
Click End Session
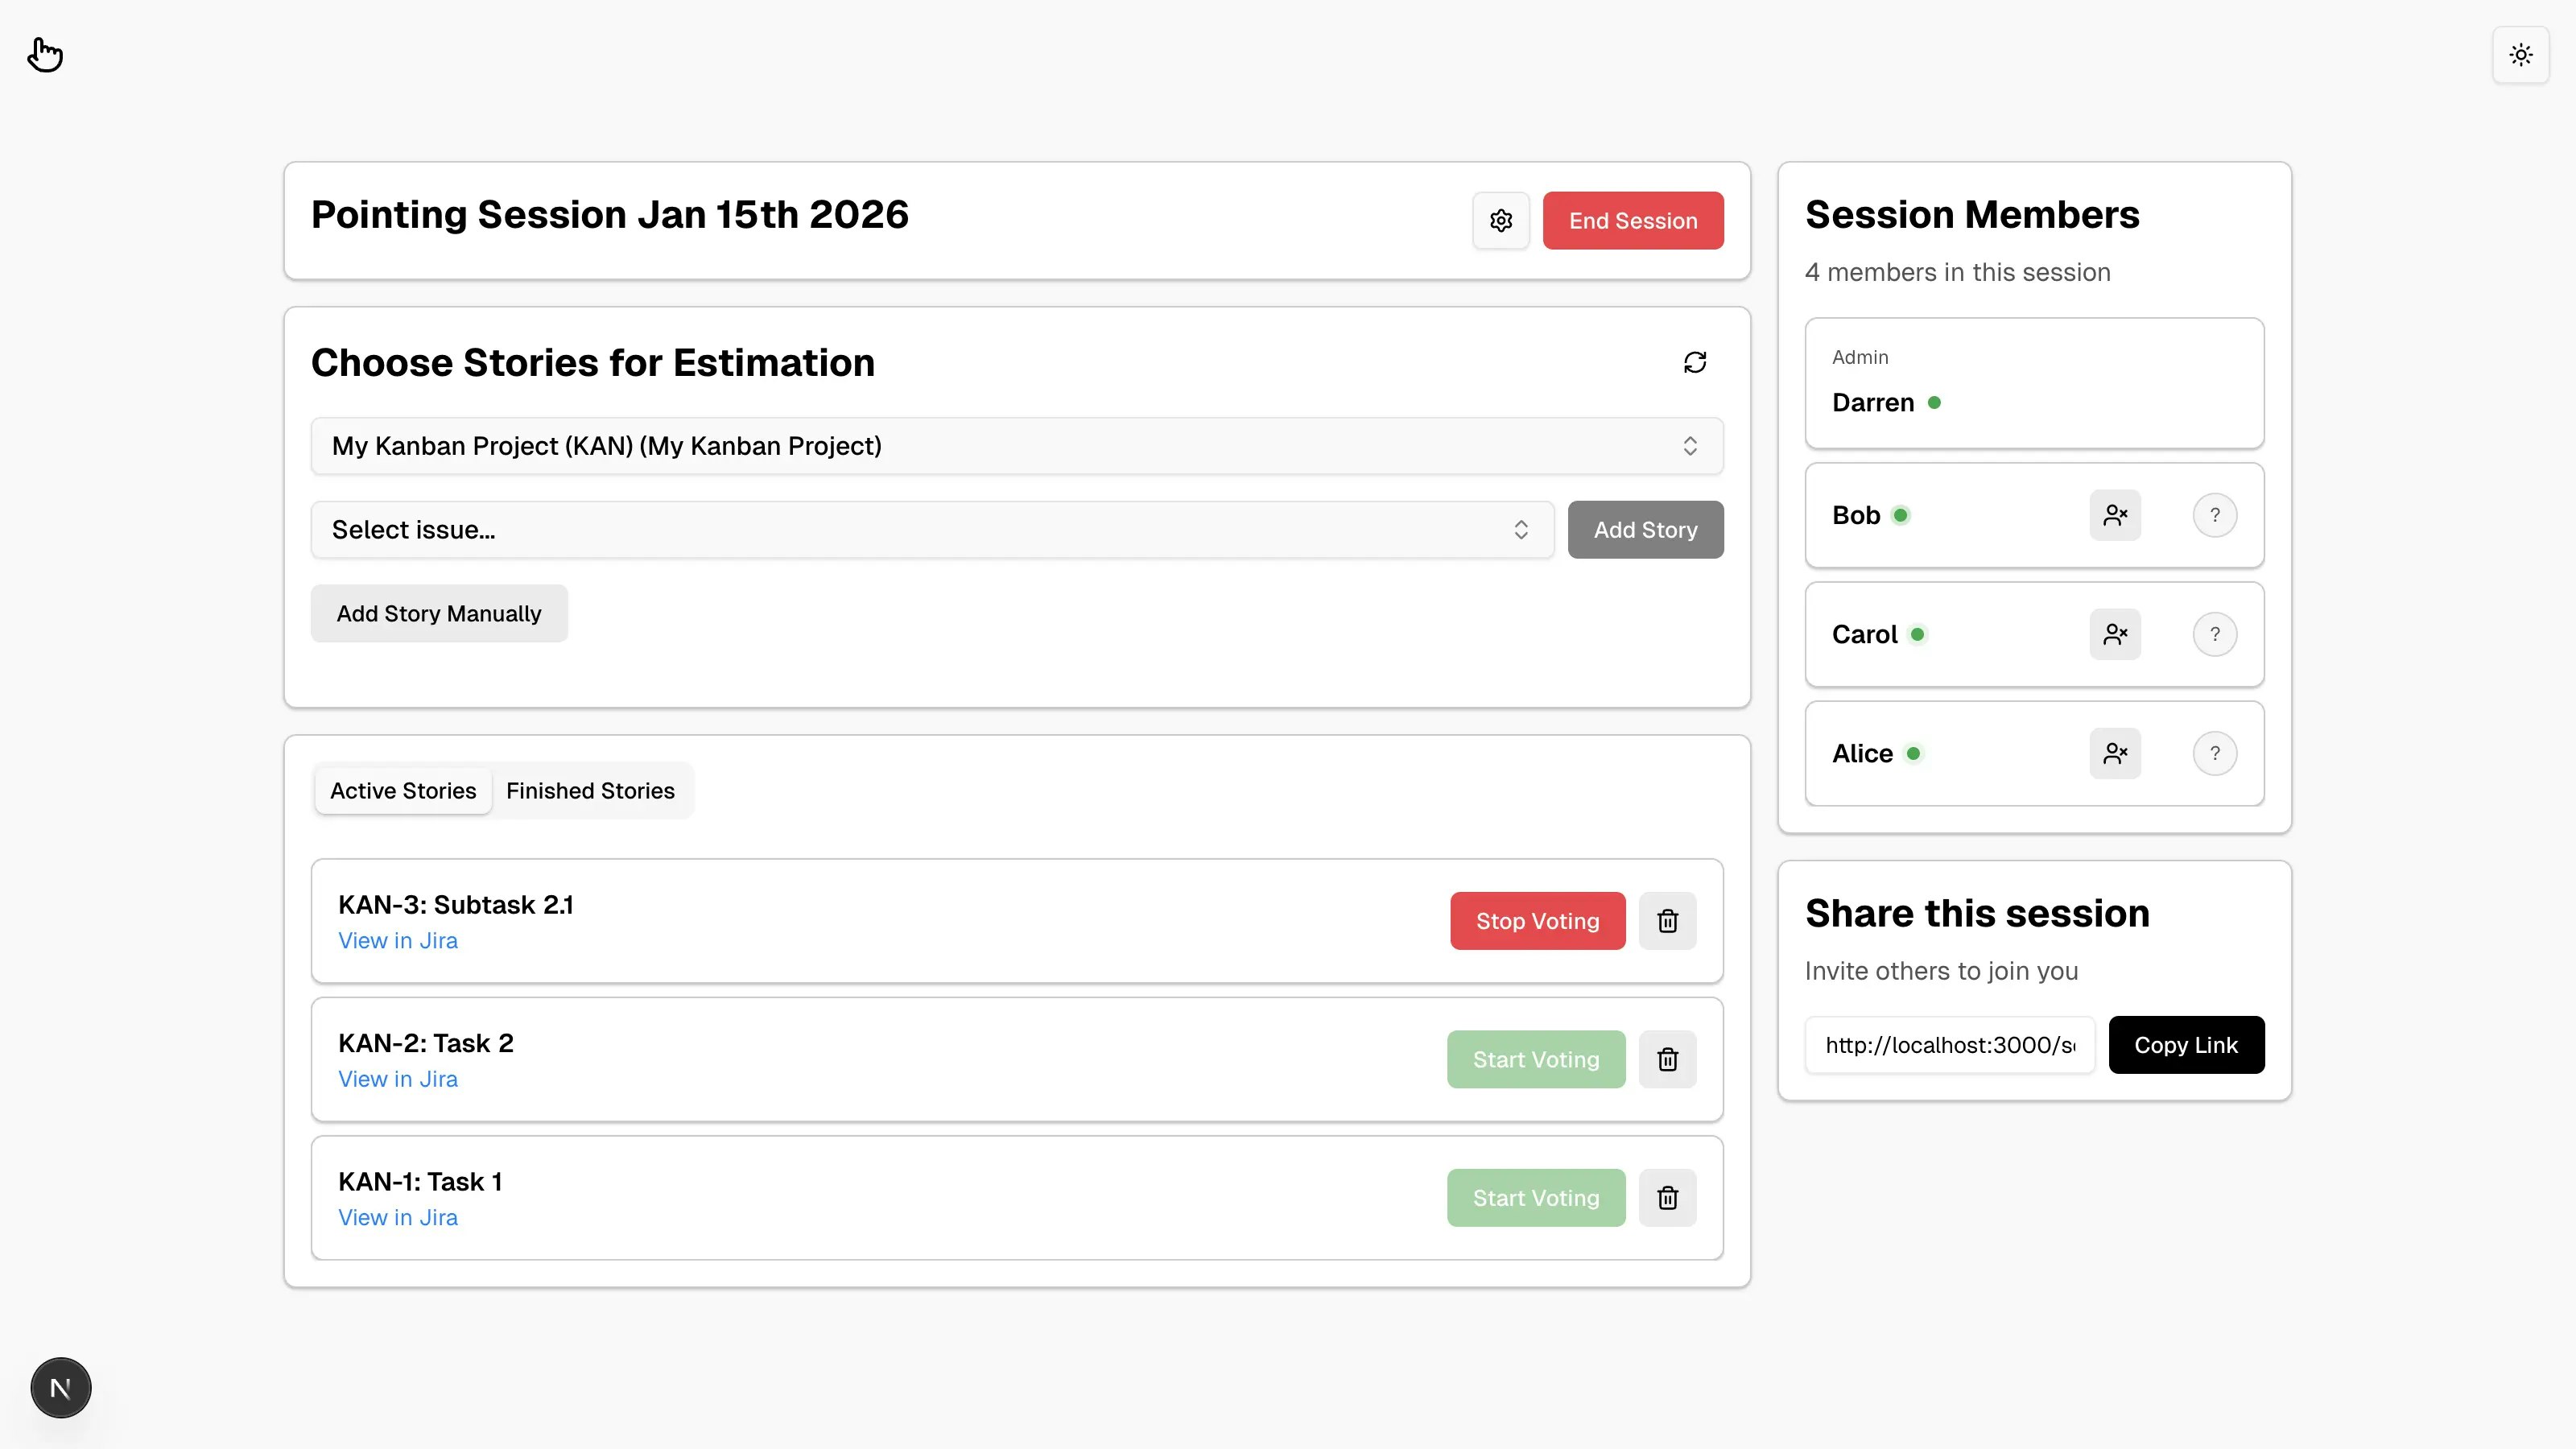tap(1632, 220)
